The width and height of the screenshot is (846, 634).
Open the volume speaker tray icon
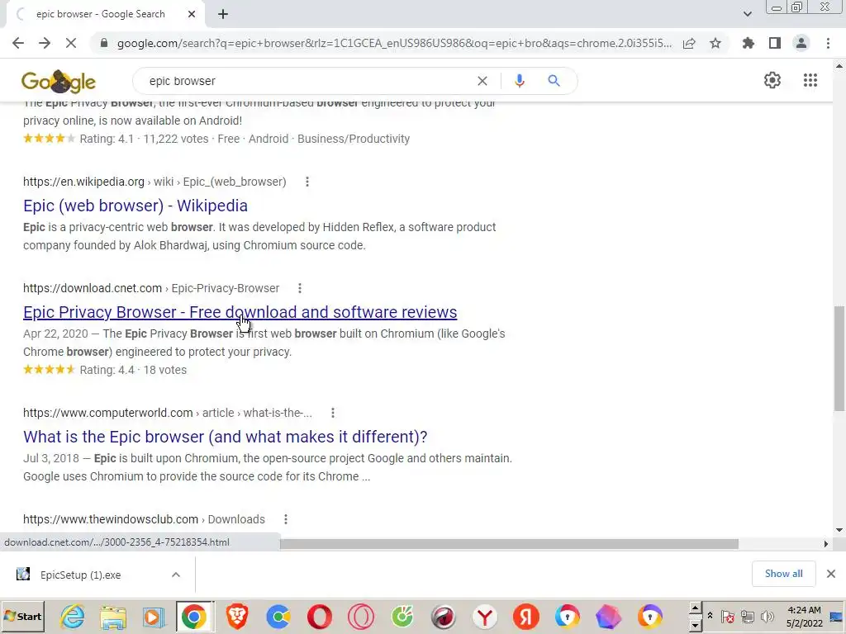tap(767, 616)
